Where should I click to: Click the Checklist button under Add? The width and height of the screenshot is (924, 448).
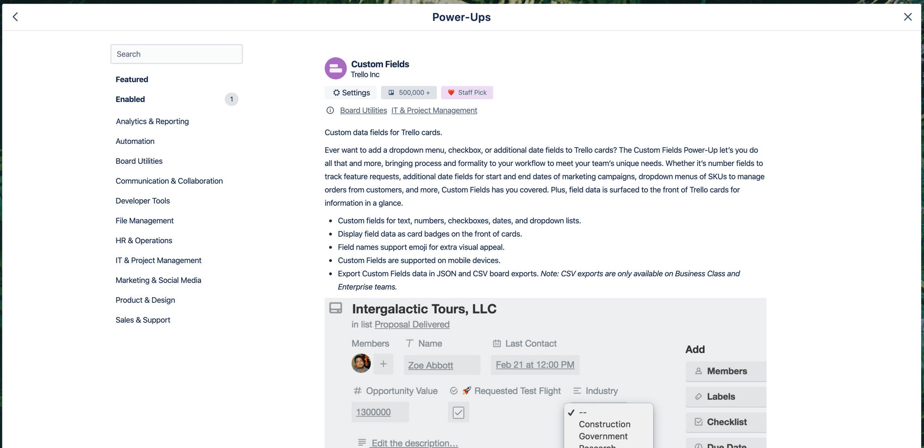726,422
